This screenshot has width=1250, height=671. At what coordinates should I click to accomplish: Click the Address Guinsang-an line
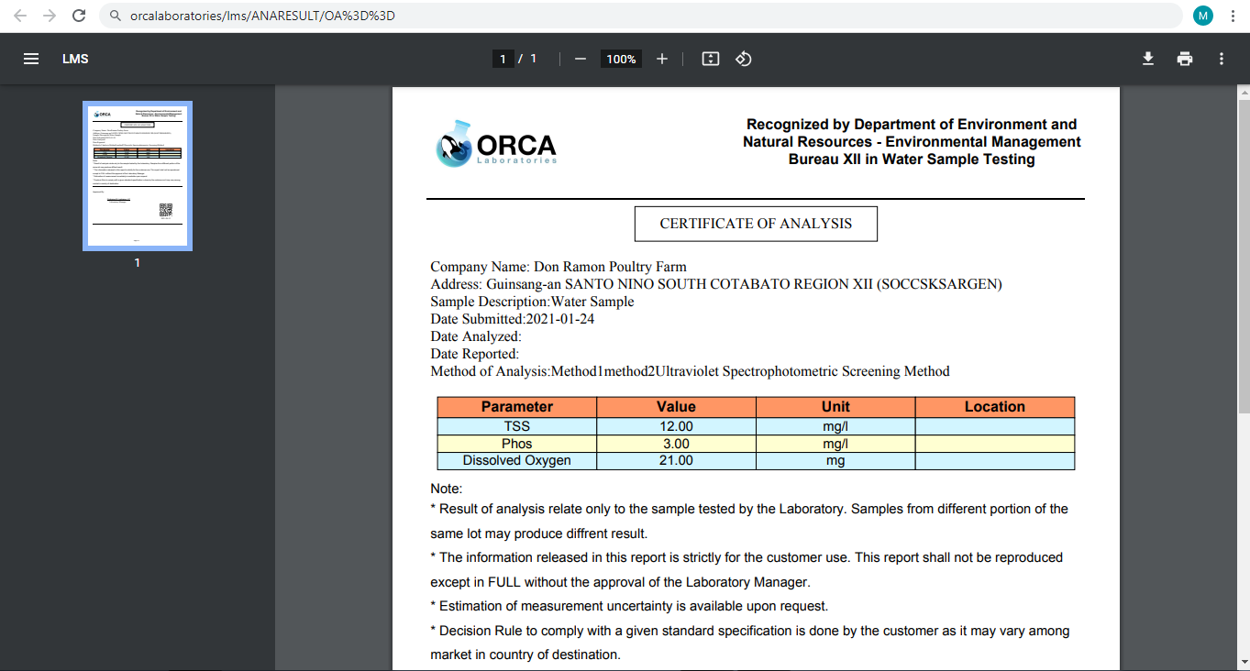716,284
